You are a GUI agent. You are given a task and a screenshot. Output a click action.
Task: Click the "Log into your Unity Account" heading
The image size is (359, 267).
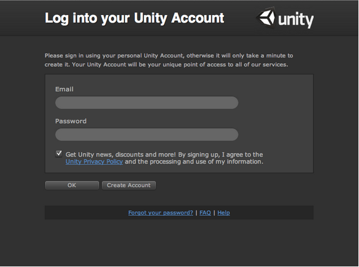click(x=134, y=19)
